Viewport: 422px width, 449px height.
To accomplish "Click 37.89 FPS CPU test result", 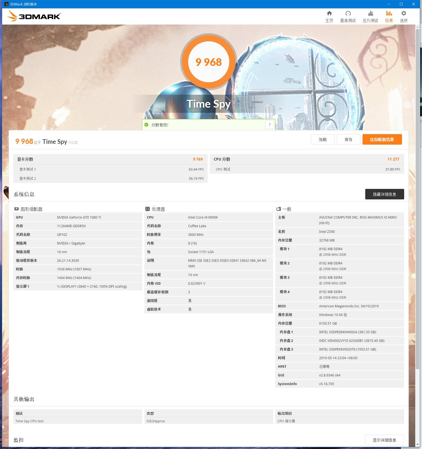I will (393, 169).
